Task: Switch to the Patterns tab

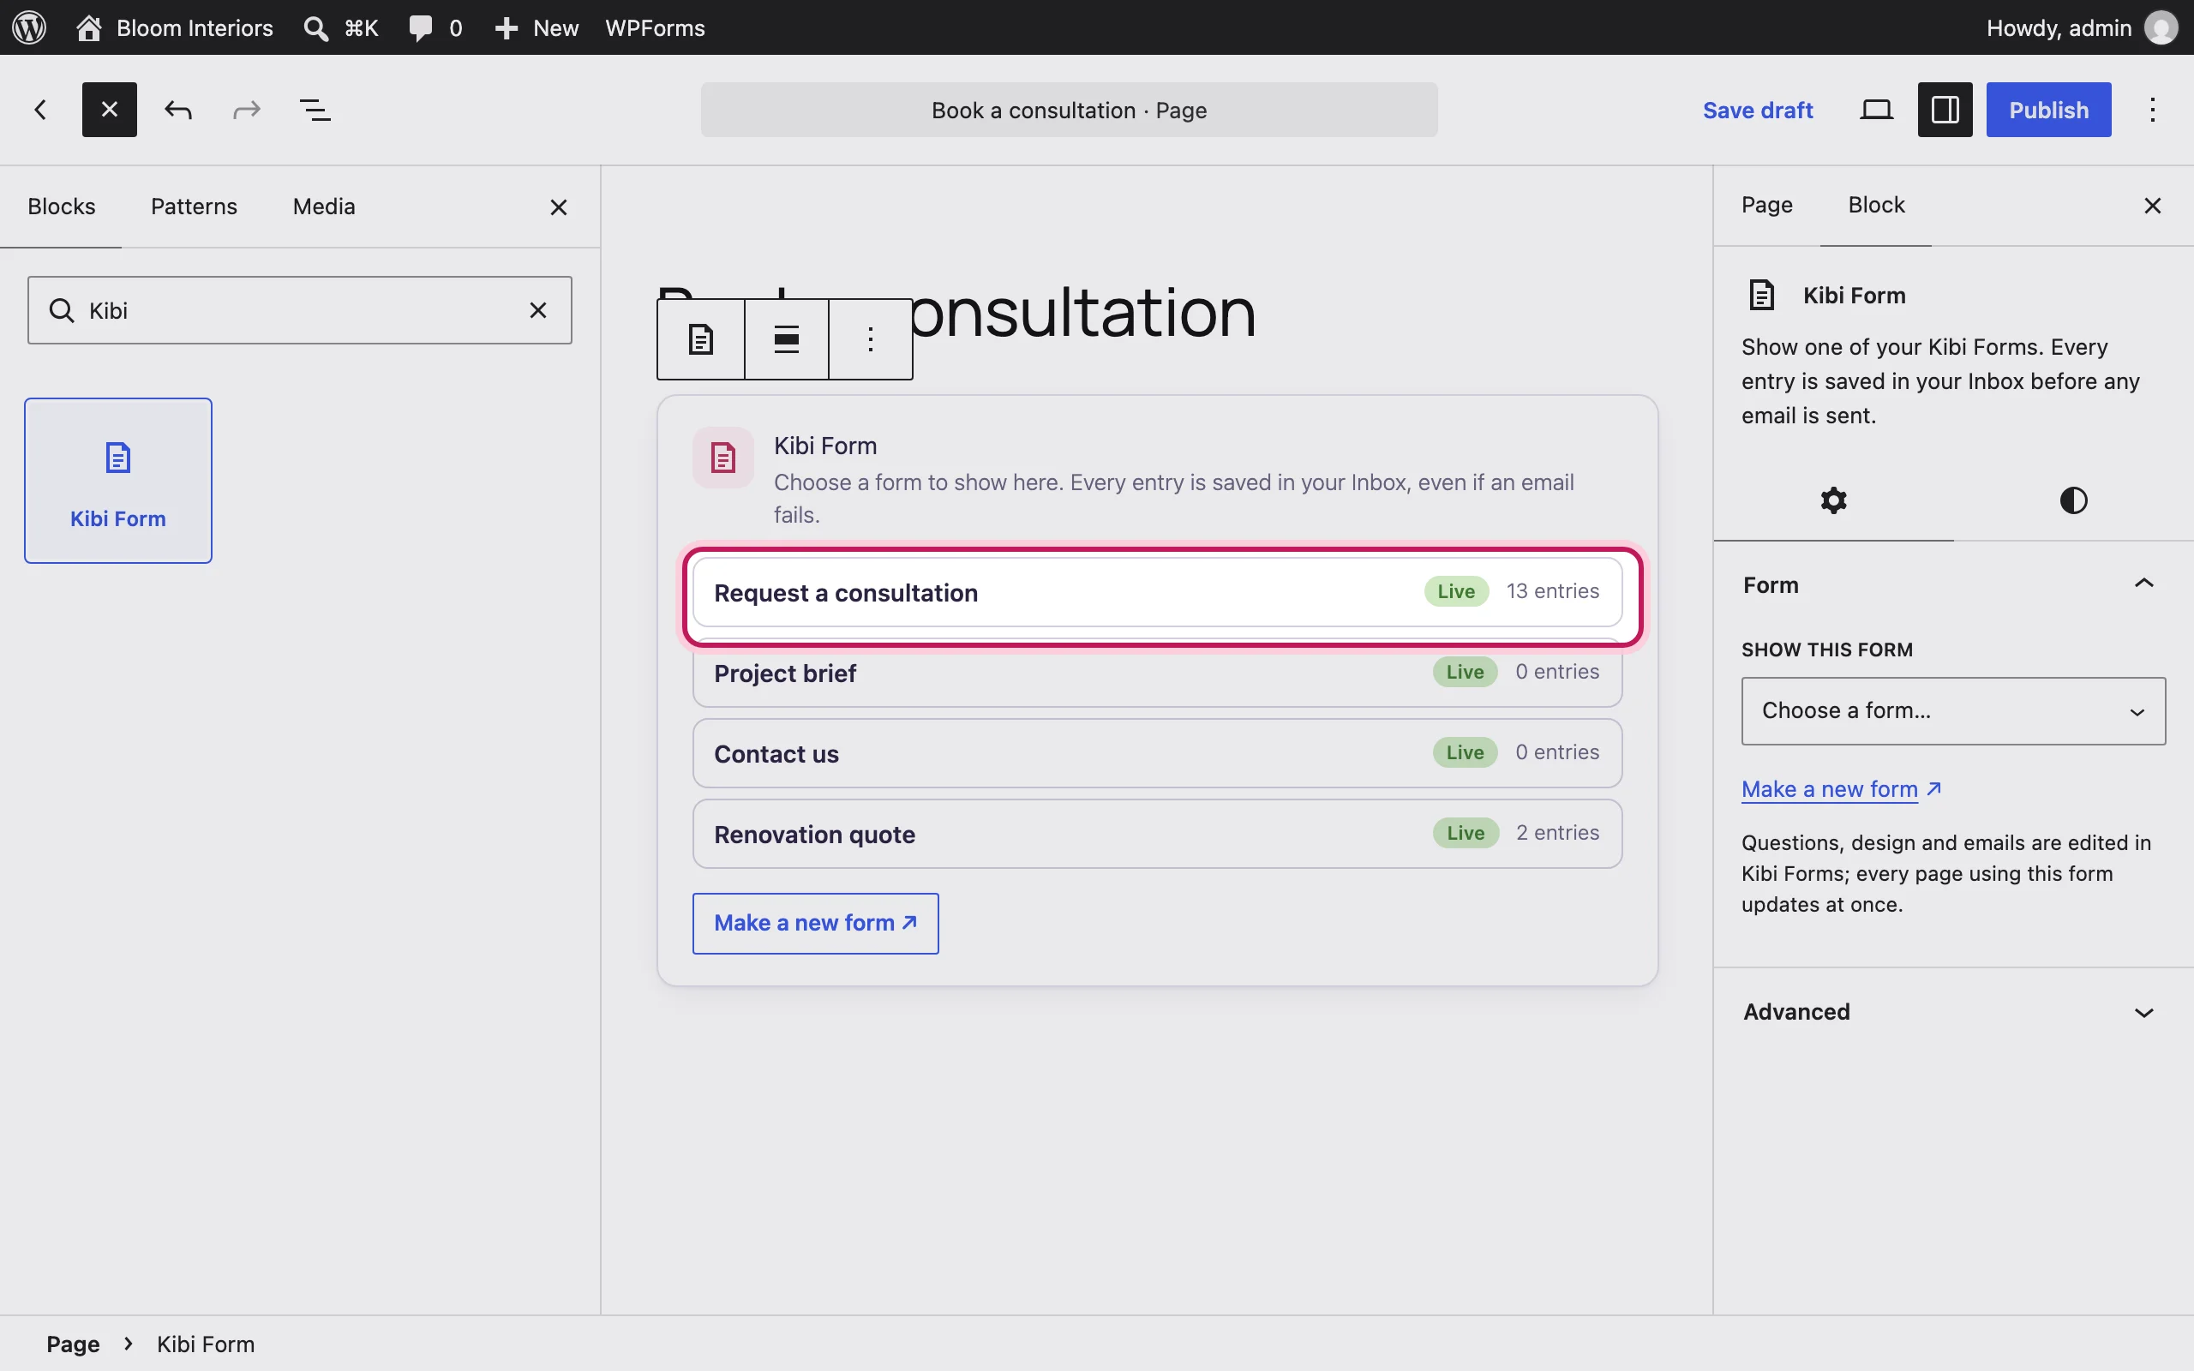Action: (194, 207)
